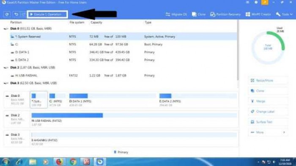Open WinPE Creator
The width and height of the screenshot is (296, 166).
(258, 14)
